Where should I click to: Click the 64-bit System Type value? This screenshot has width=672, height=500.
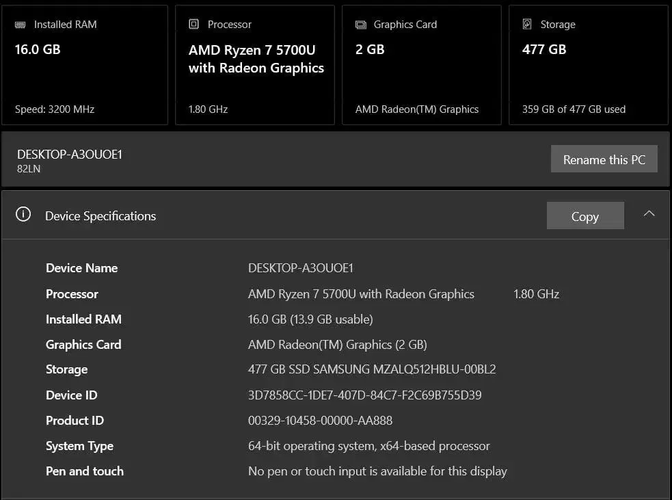[368, 446]
